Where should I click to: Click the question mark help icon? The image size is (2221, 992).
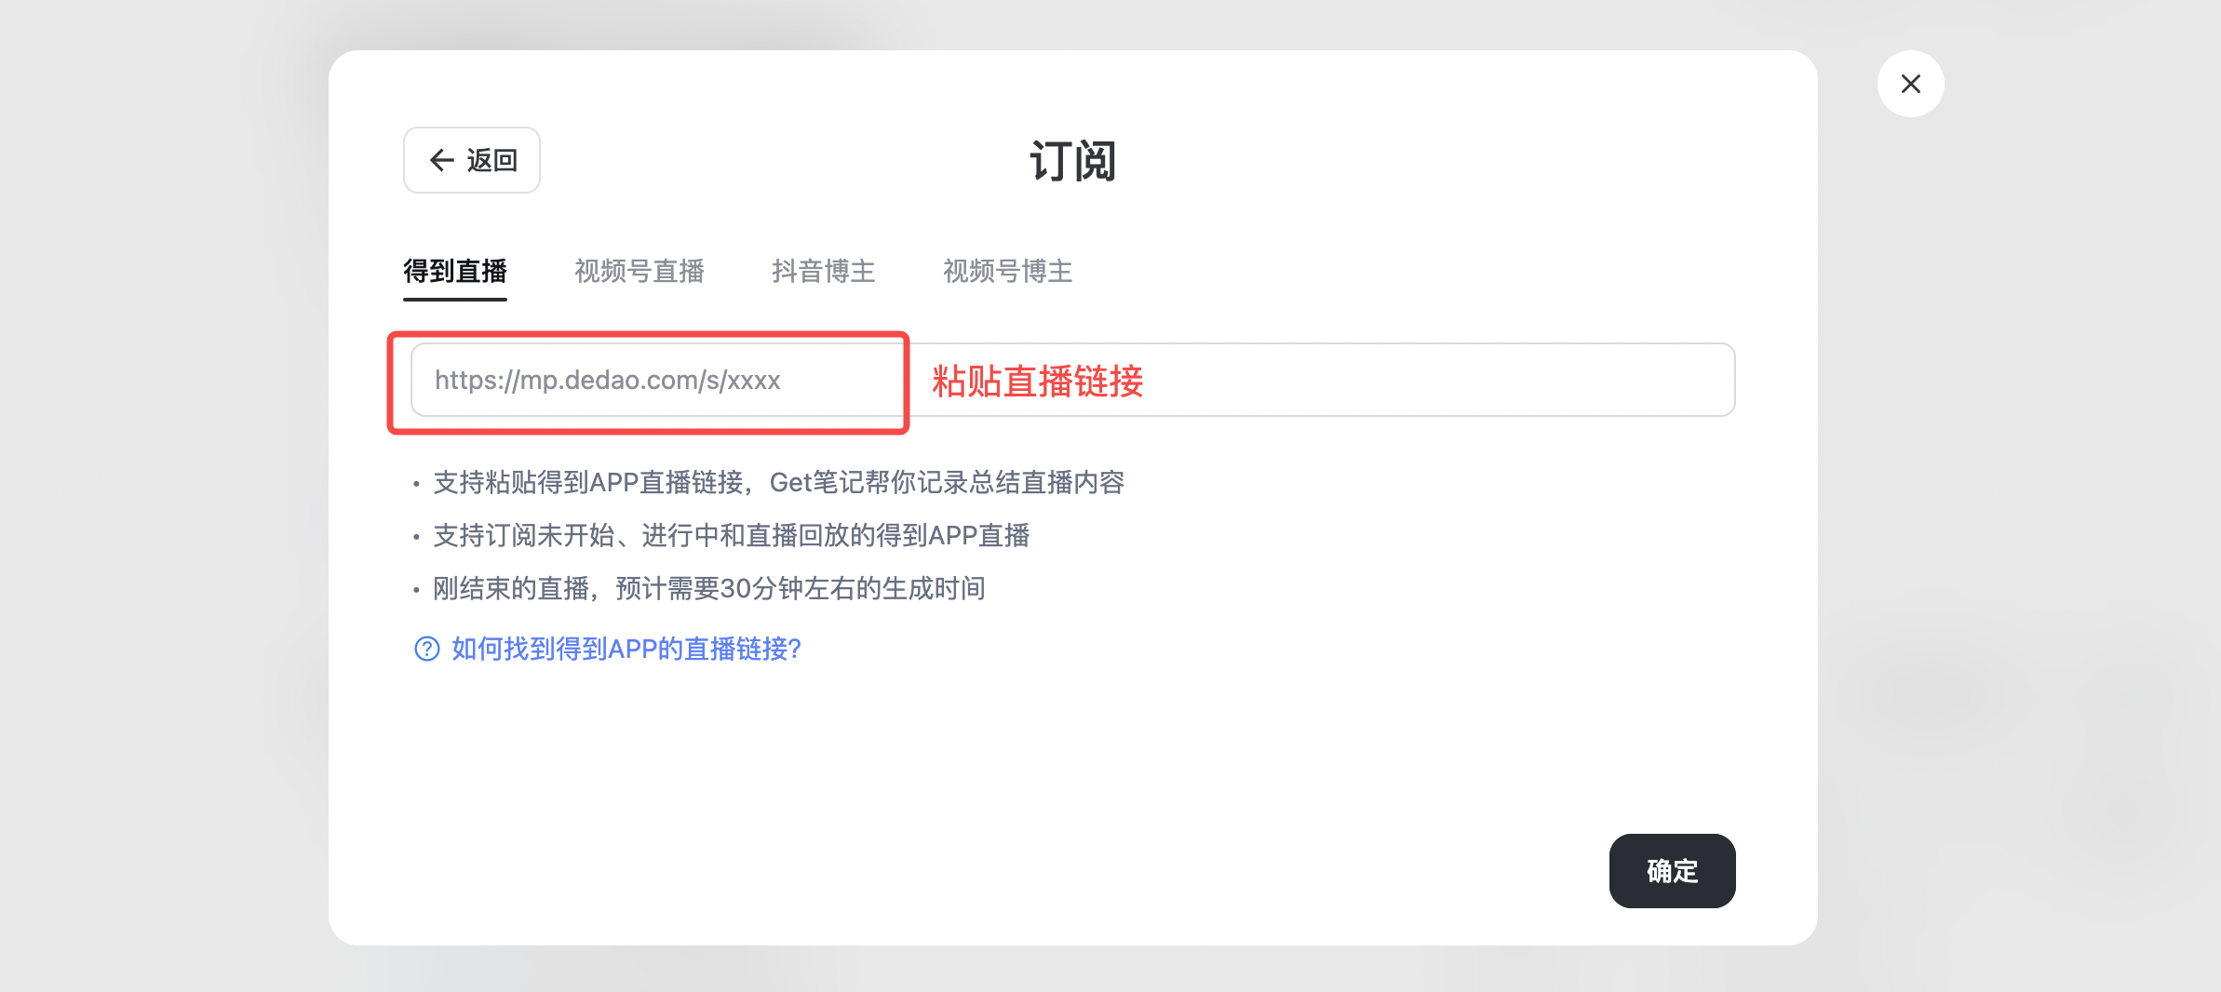coord(426,649)
